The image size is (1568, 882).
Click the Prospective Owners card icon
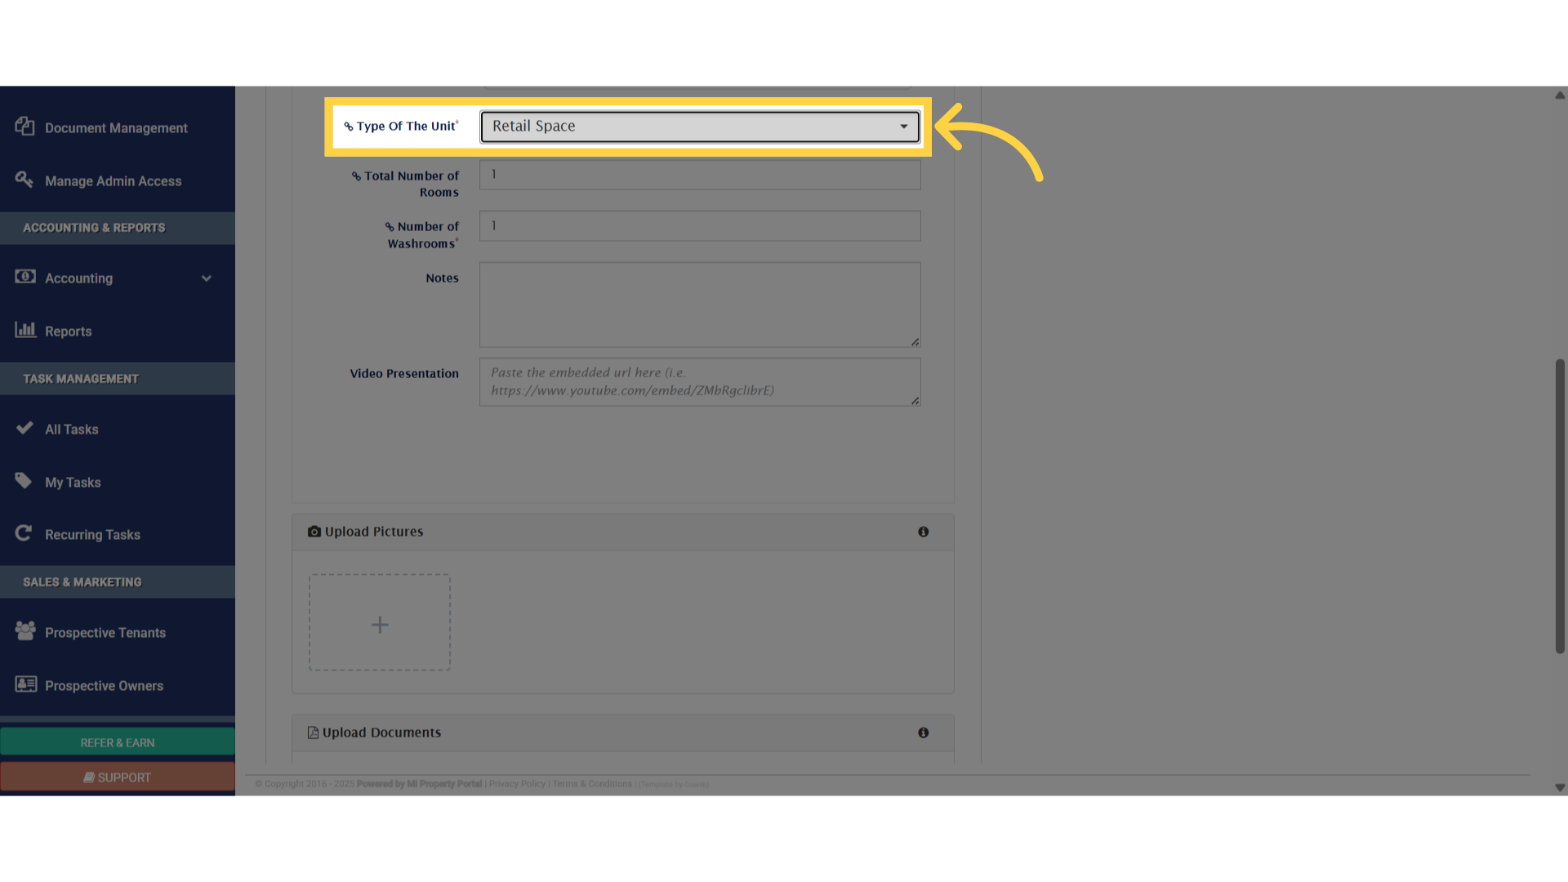pos(26,684)
